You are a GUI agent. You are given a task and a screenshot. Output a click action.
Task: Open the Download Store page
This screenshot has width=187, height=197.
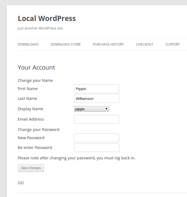(66, 44)
